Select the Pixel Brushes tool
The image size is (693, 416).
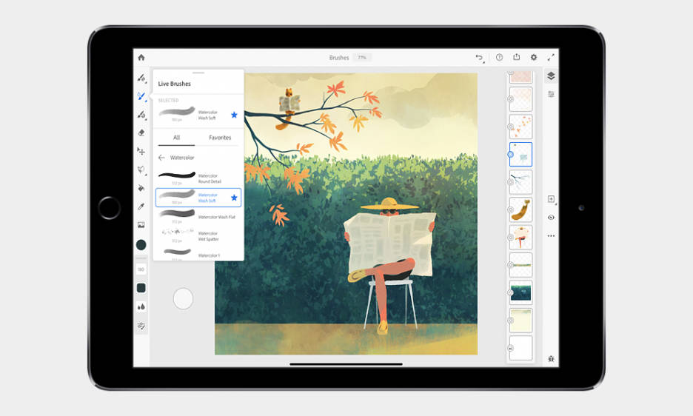[x=141, y=78]
